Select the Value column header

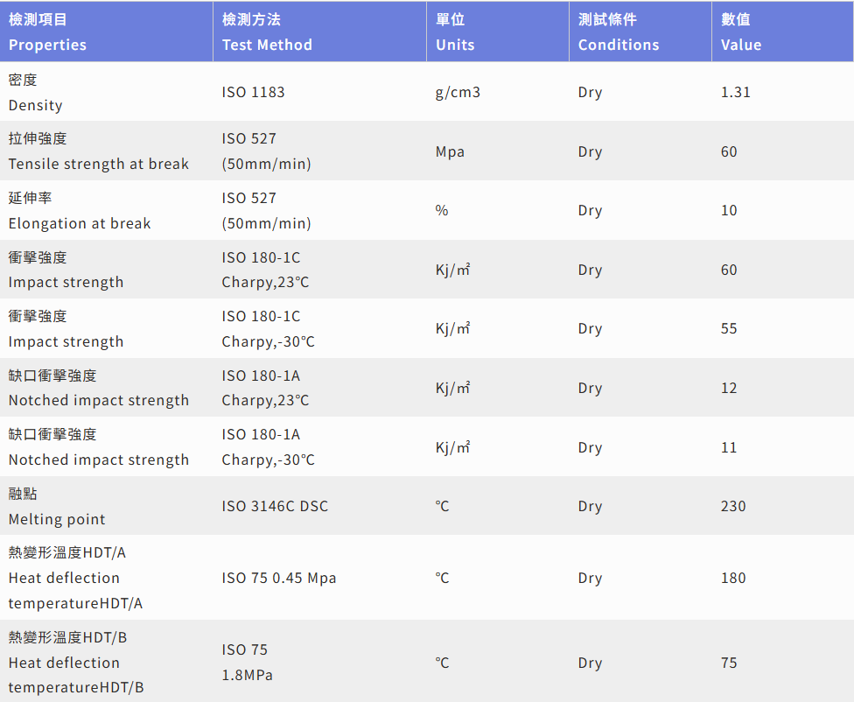coord(782,32)
